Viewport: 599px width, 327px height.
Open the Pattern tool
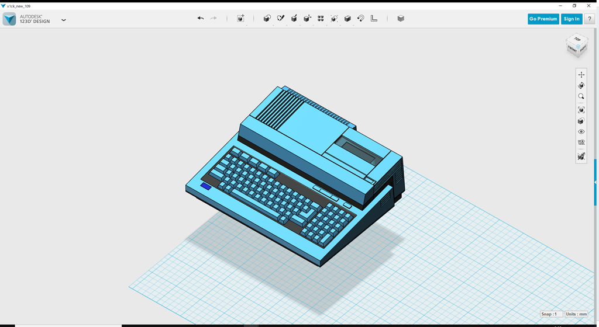click(321, 19)
